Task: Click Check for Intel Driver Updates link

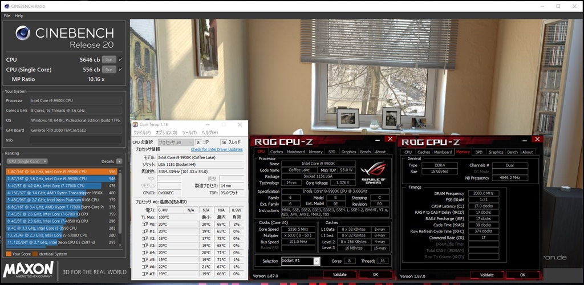Action: pyautogui.click(x=217, y=149)
